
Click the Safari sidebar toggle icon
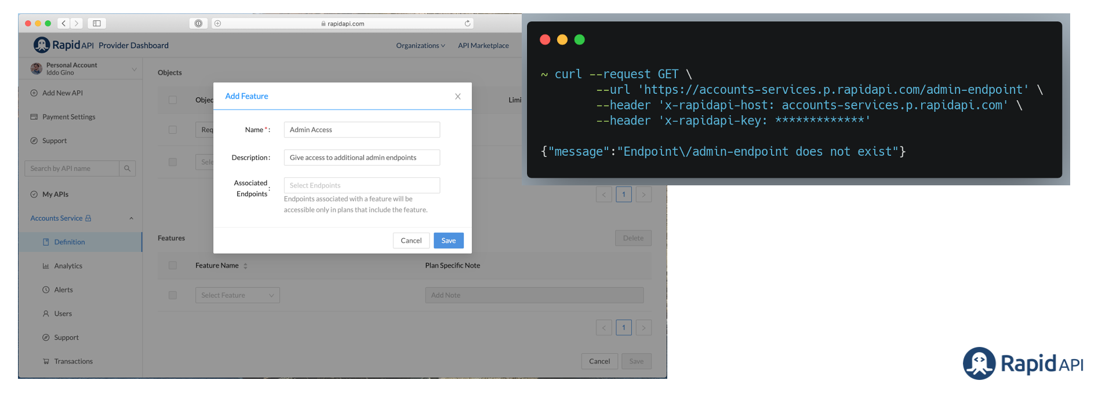97,23
